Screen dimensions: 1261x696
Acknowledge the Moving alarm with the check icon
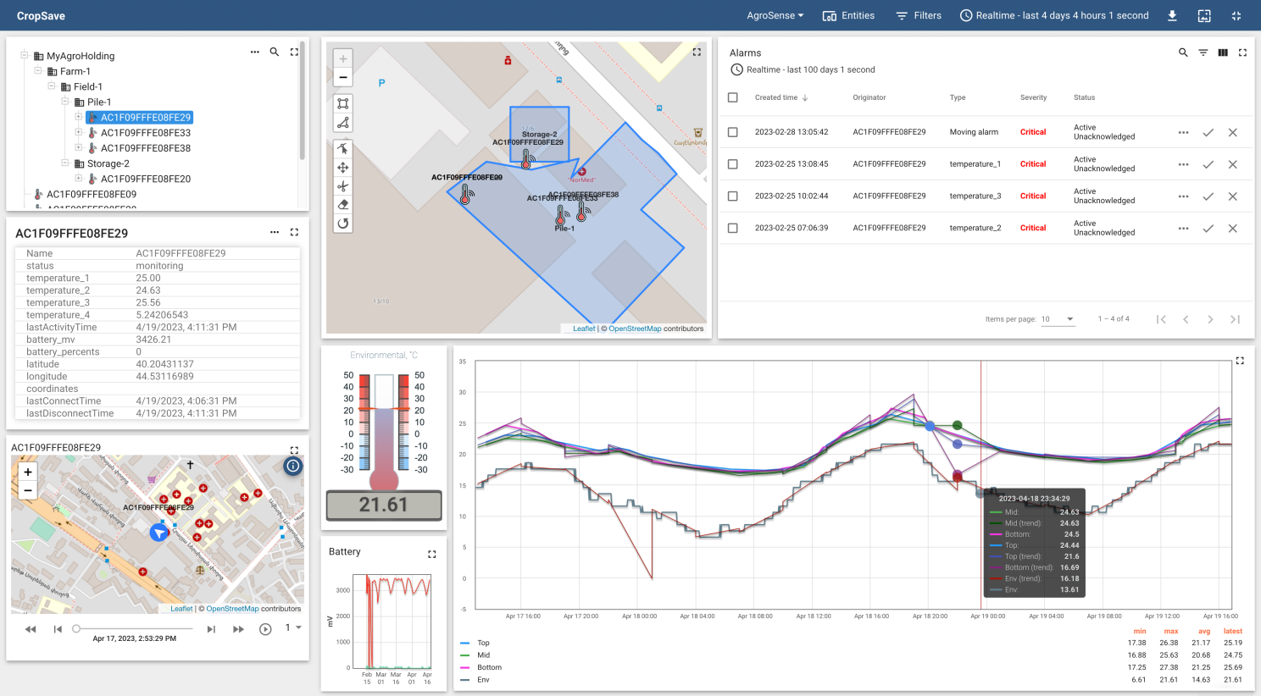(x=1208, y=132)
